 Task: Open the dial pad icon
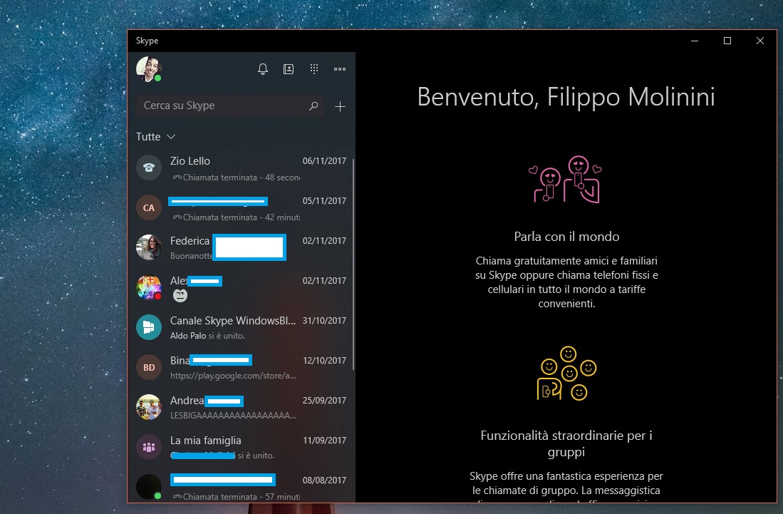tap(314, 69)
